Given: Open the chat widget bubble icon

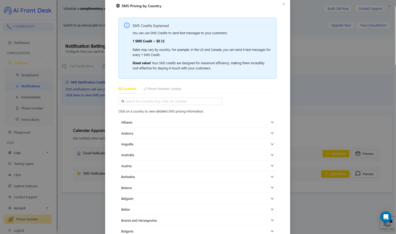Looking at the screenshot, I should pos(386,217).
